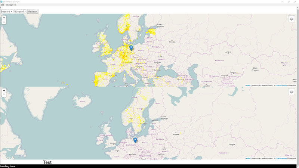Screen dimensions: 299x168
Task: Open the first Bussard dropdown
Action: (7, 12)
